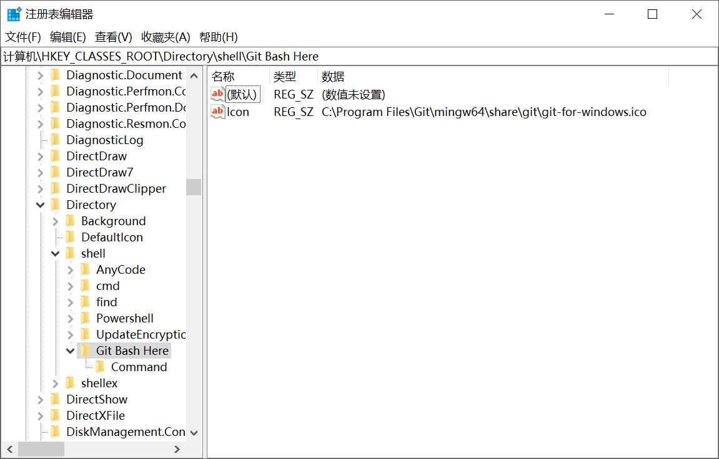The image size is (719, 459).
Task: Click the (默认) string value icon
Action: click(217, 94)
